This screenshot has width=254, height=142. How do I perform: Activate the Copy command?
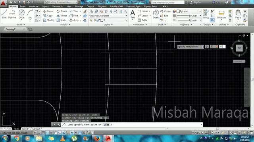point(48,16)
